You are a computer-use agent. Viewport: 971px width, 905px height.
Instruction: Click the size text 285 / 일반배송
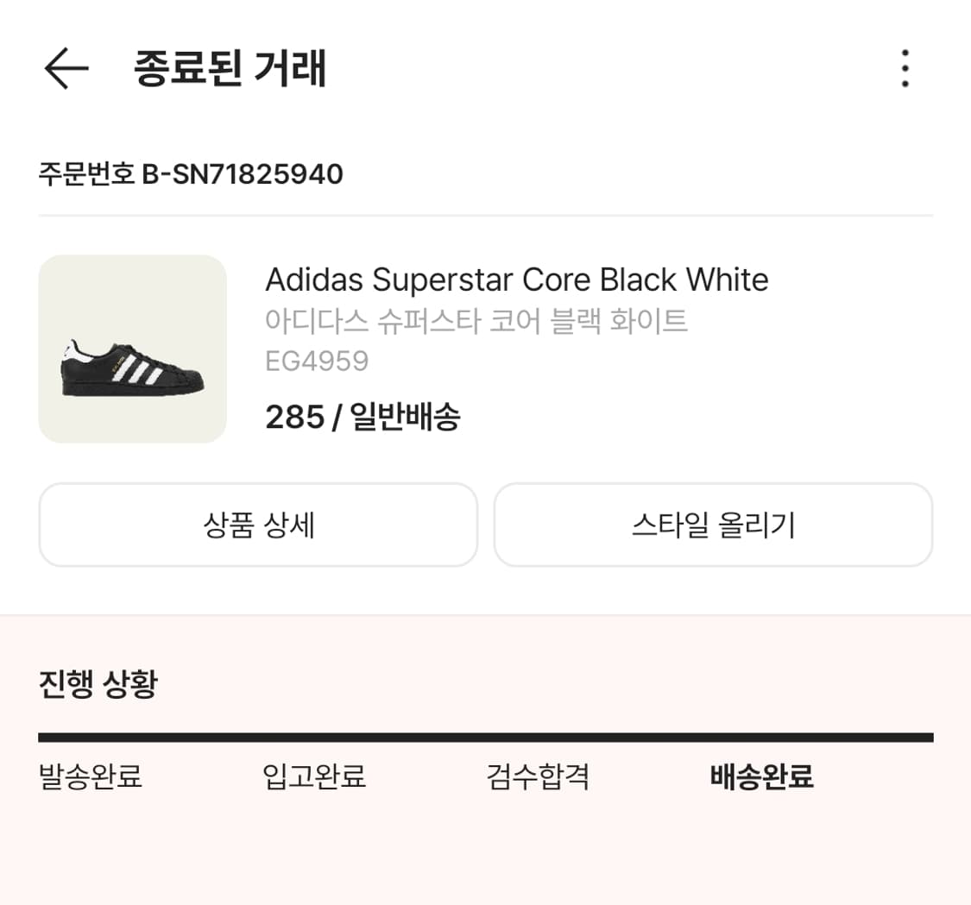(x=363, y=417)
